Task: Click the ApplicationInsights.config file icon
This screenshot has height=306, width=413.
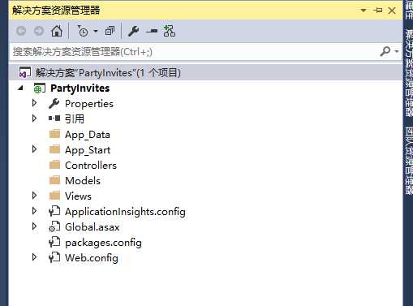Action: pos(54,211)
